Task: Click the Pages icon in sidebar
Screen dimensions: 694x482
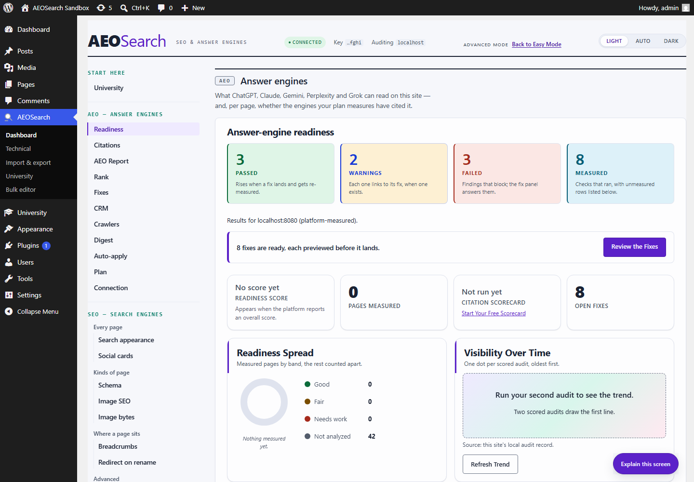Action: pyautogui.click(x=9, y=84)
